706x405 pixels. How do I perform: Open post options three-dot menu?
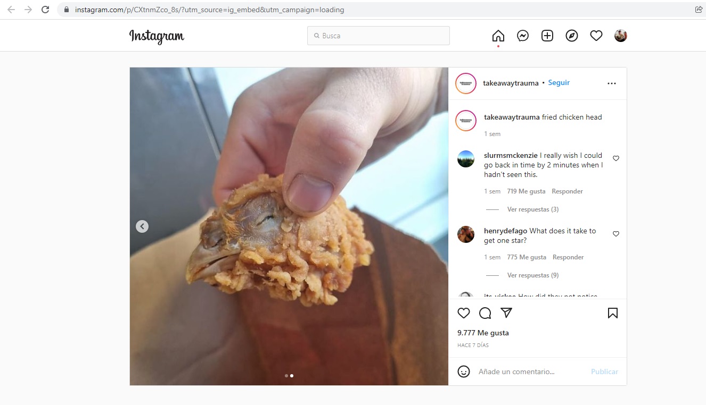[x=612, y=83]
